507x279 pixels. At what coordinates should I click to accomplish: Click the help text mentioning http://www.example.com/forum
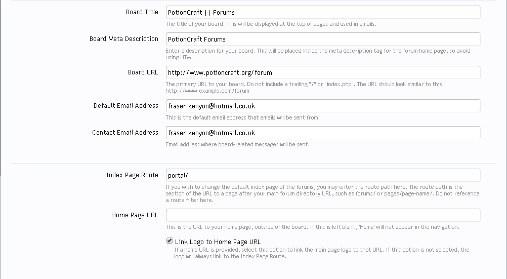[305, 88]
